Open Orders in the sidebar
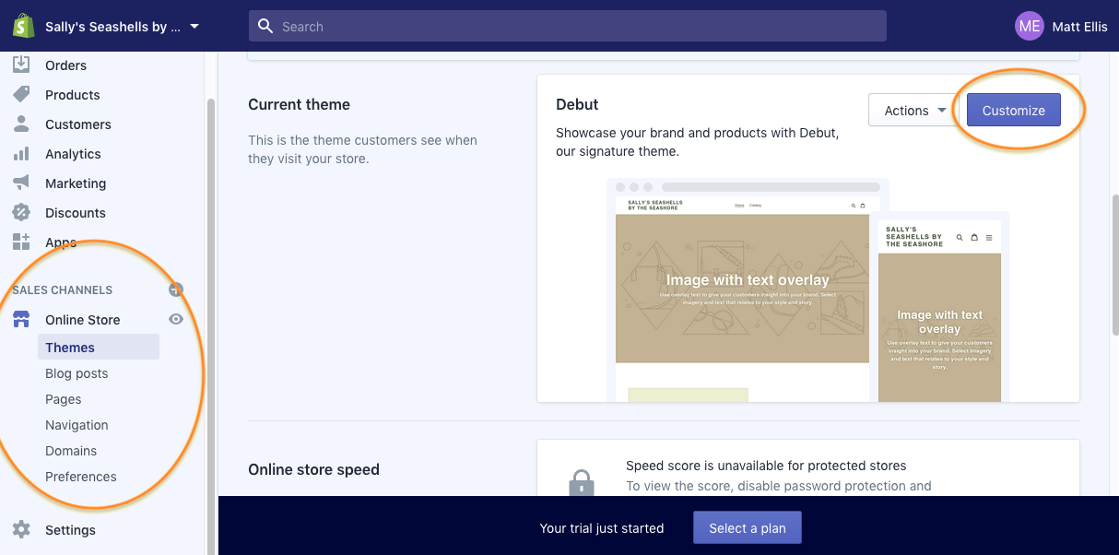 point(65,65)
